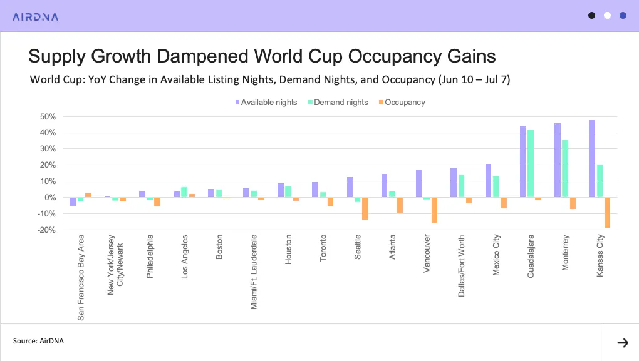Viewport: 639px width, 361px height.
Task: Click the next slide arrow
Action: (623, 343)
